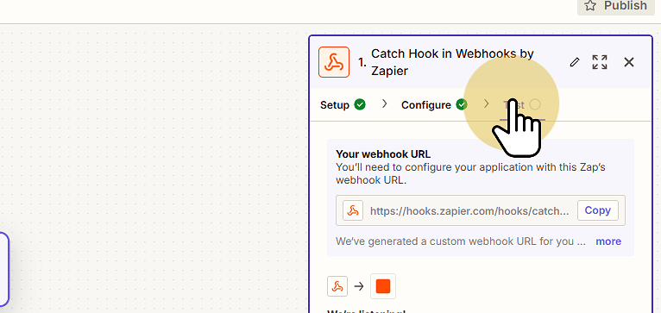Viewport: 661px width, 313px height.
Task: Click the Publish button
Action: click(616, 6)
